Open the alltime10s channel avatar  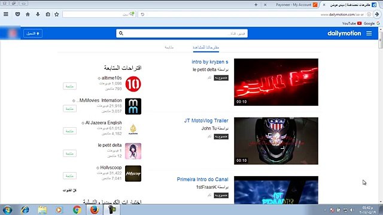click(x=133, y=84)
